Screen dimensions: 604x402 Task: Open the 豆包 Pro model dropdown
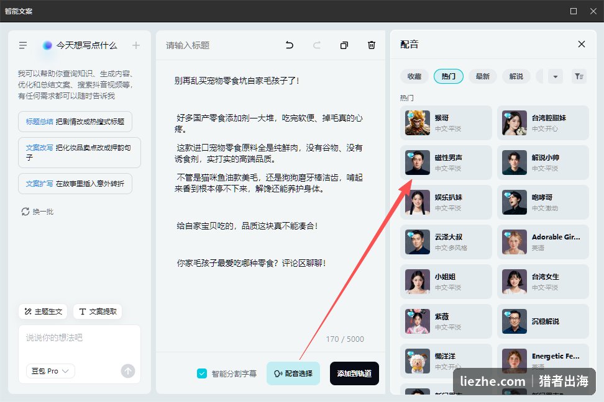point(50,371)
